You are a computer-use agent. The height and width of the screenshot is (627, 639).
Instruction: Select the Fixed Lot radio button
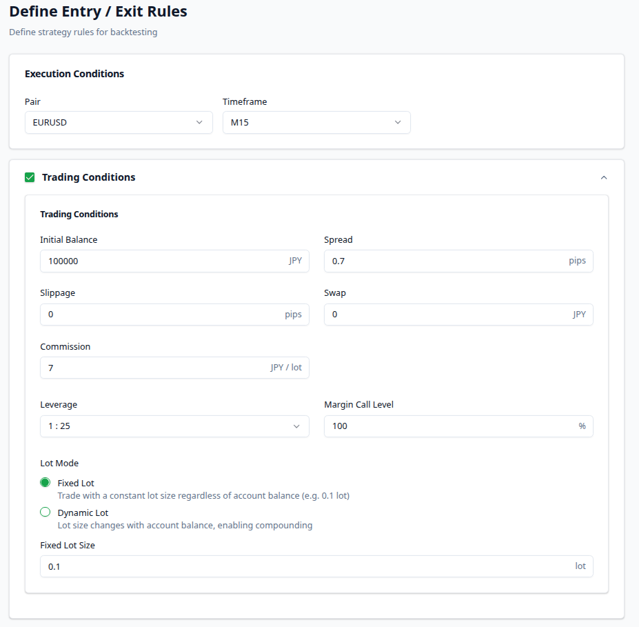tap(45, 482)
